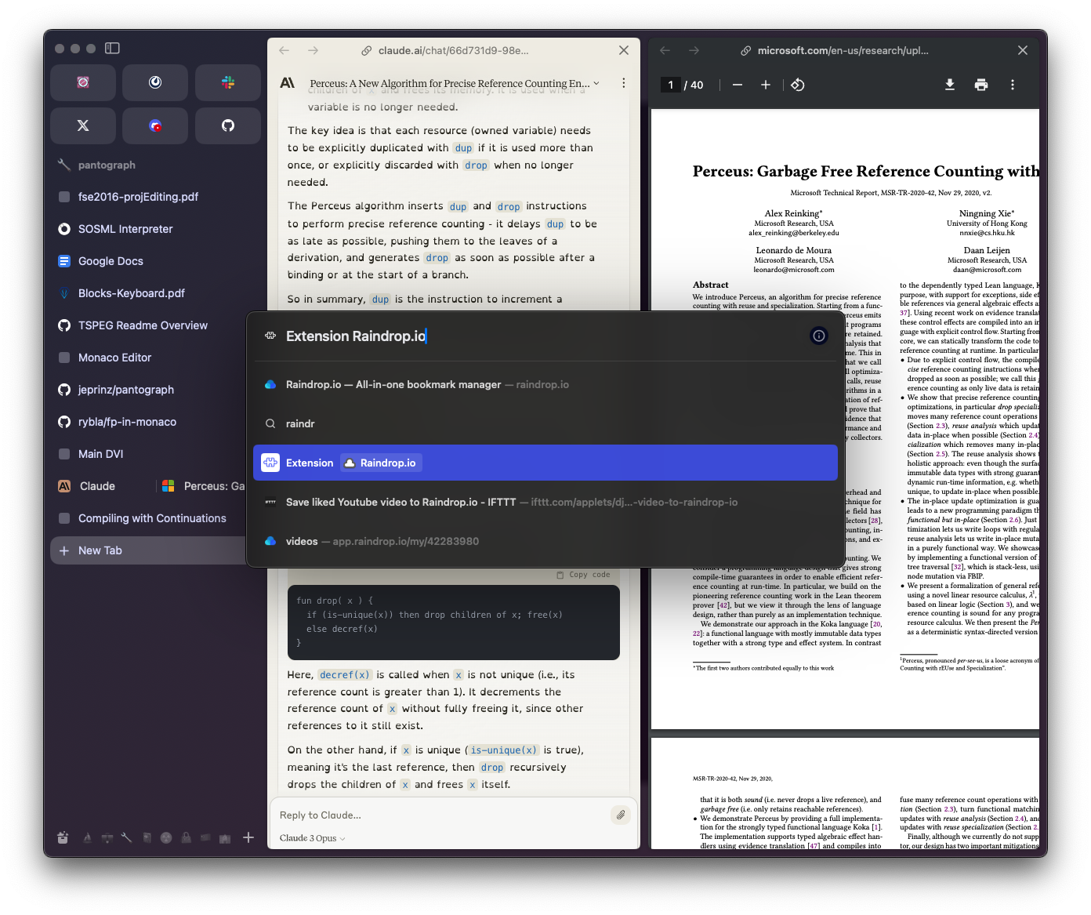1091x915 pixels.
Task: Go back in Claude pane
Action: click(x=284, y=50)
